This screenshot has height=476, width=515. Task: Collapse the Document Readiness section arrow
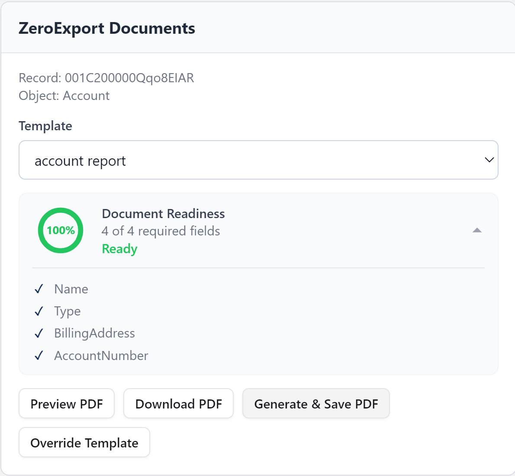[477, 230]
